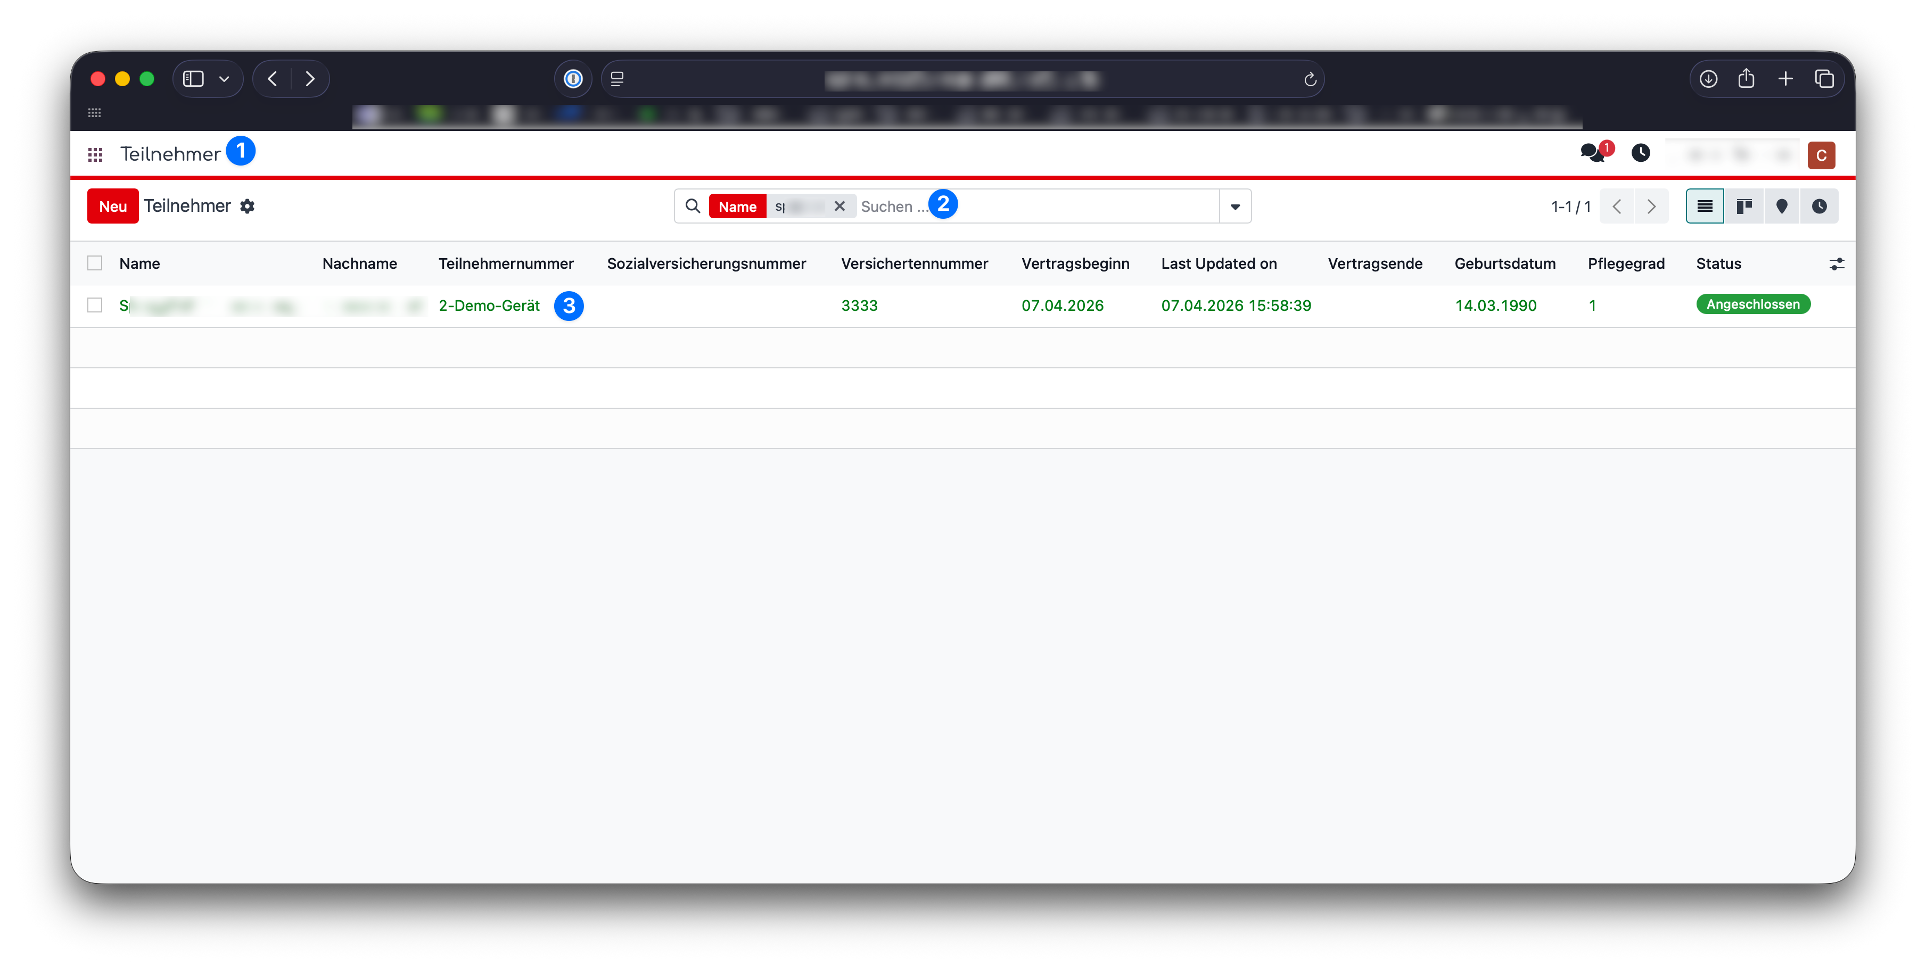Open optional columns adjust icon

pos(1836,264)
